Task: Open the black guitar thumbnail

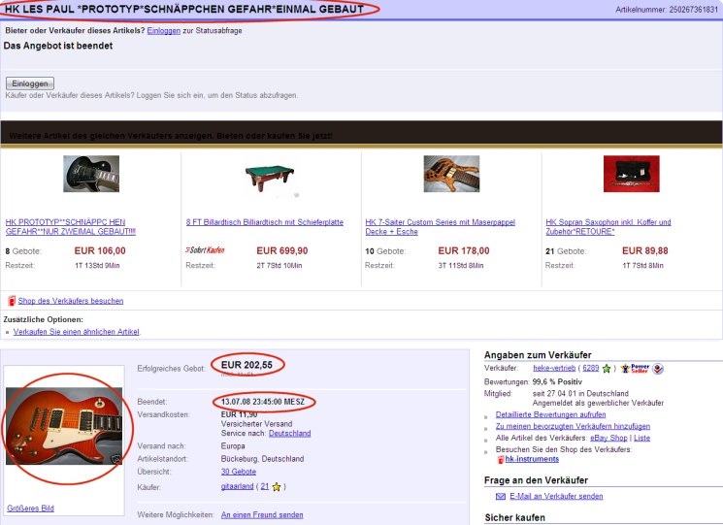Action: coord(91,174)
